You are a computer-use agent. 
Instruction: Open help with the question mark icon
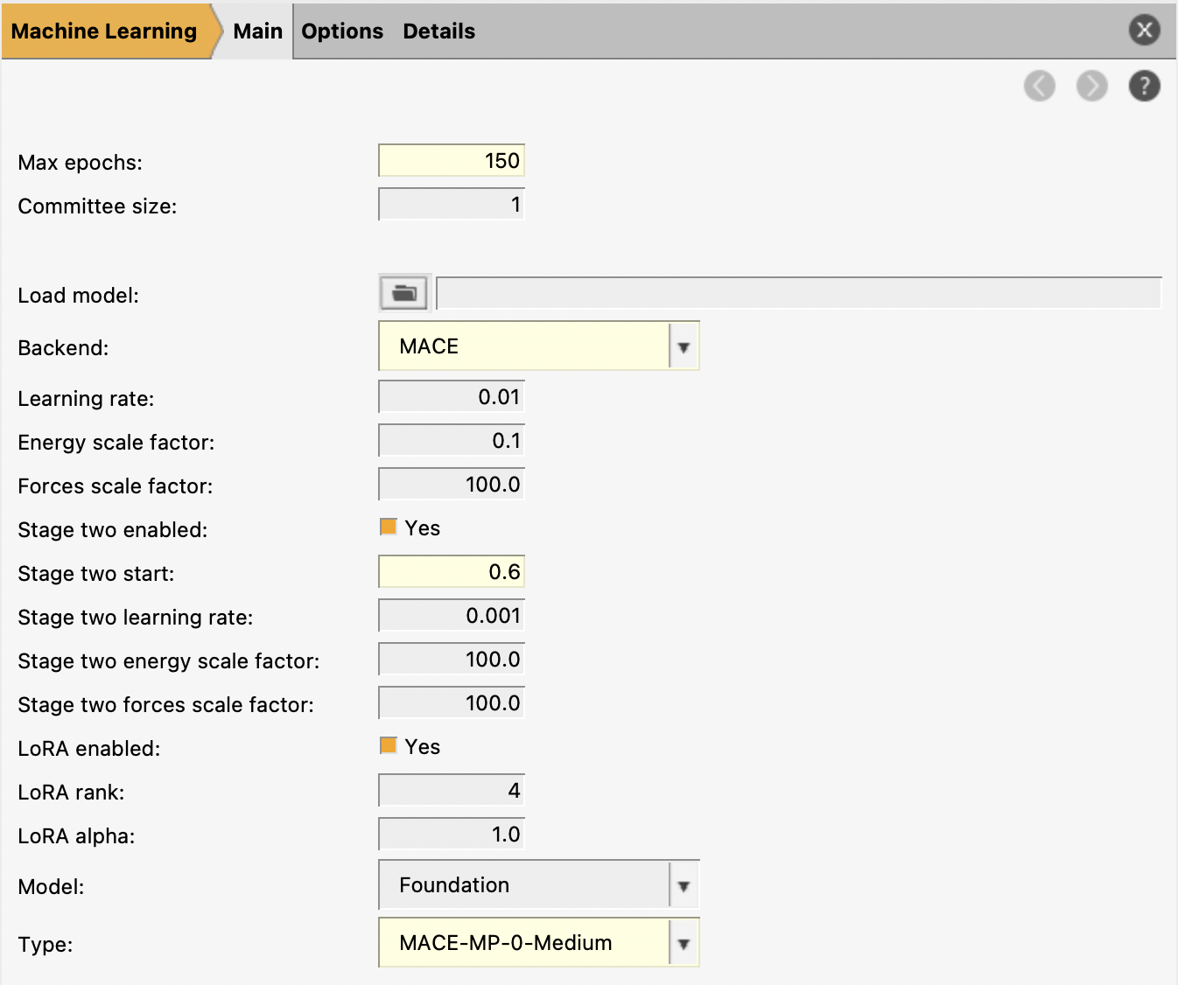[1145, 86]
